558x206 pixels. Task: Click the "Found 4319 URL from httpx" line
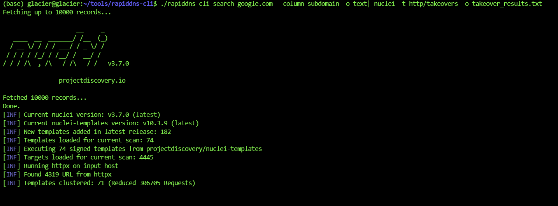point(67,175)
